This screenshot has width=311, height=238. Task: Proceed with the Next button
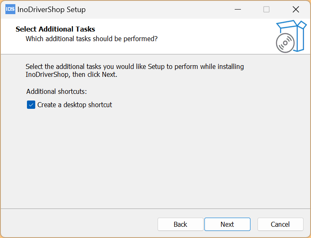tap(227, 224)
